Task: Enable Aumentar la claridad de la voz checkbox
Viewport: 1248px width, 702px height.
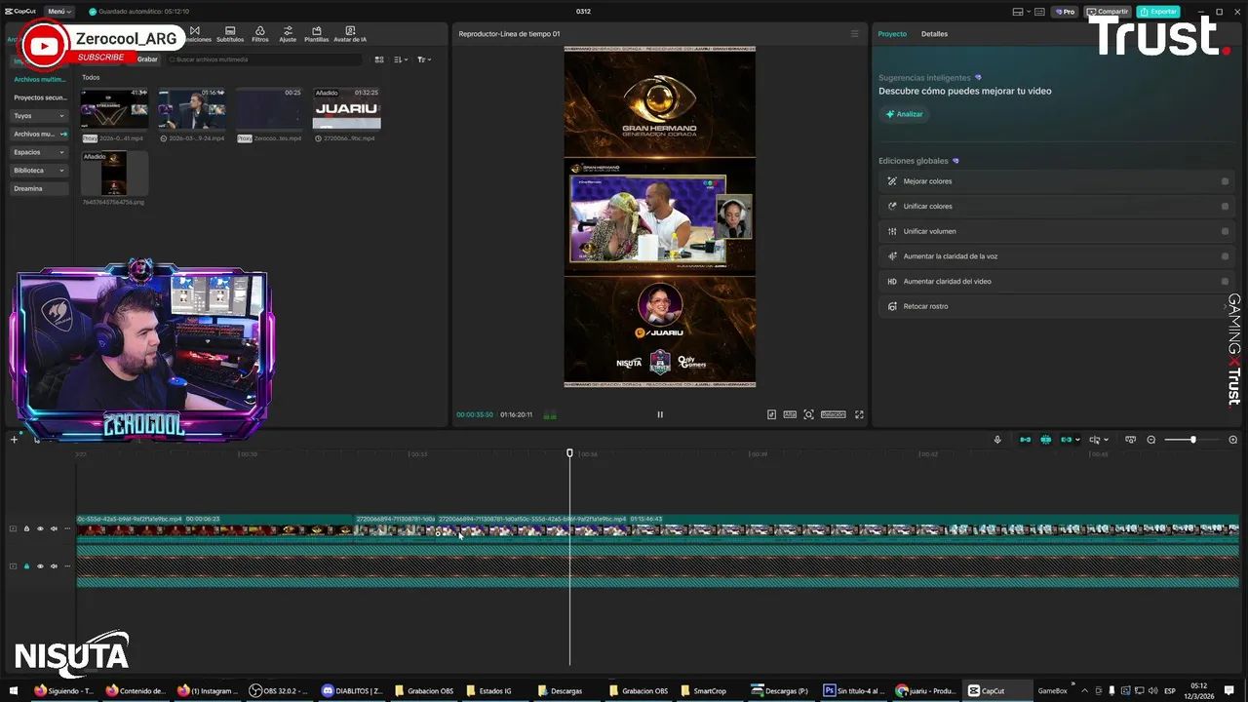Action: point(1225,256)
